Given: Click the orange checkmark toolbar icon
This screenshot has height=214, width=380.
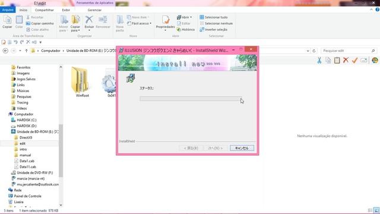Looking at the screenshot, I should click(355, 61).
